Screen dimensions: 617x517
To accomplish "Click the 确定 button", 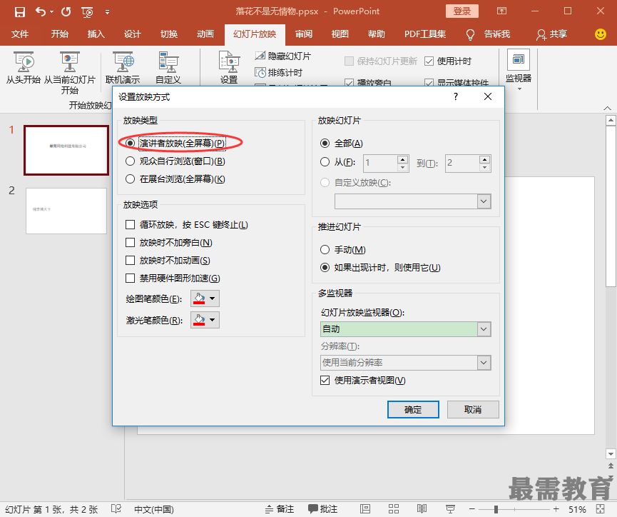I will (x=413, y=409).
